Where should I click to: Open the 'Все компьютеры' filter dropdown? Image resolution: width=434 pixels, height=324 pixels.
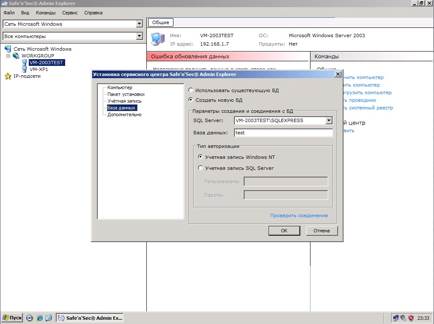(x=140, y=36)
